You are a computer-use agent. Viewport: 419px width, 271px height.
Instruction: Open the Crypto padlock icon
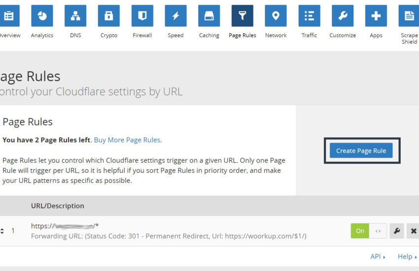(x=108, y=16)
